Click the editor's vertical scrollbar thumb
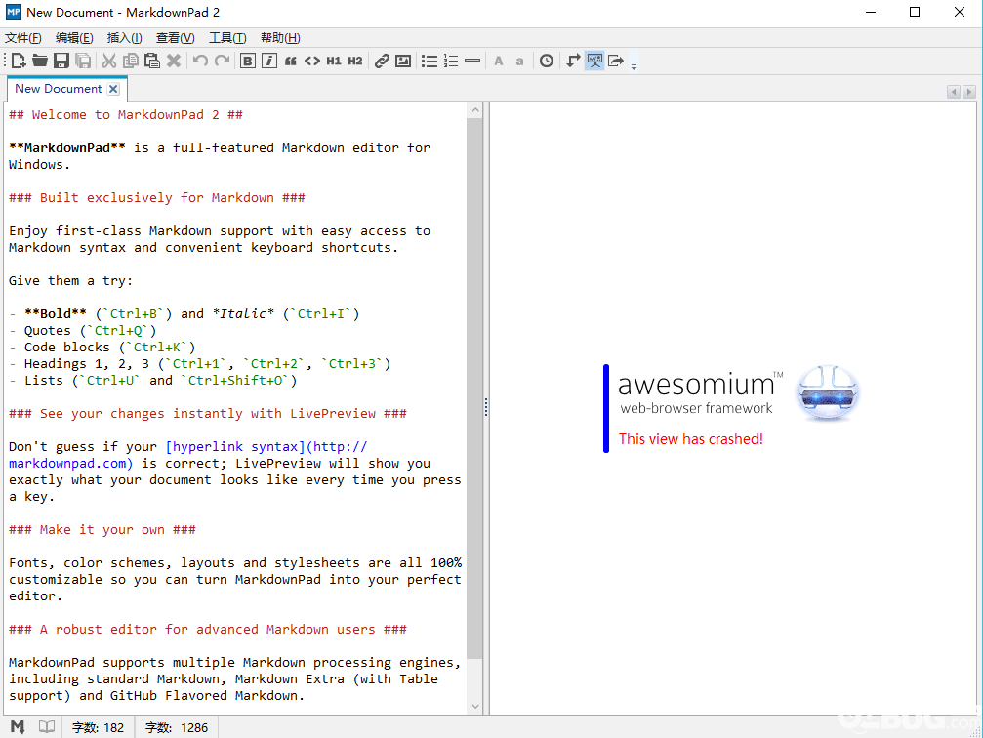This screenshot has height=738, width=983. [474, 389]
